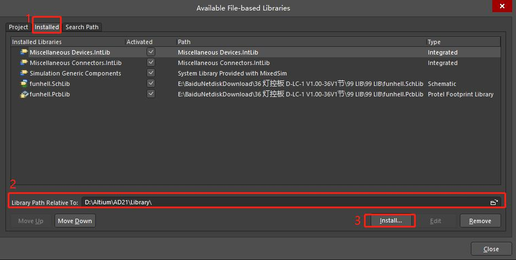Click the Miscellaneous Connectors.IntLib library icon
Screen dimensions: 516x260
click(x=24, y=63)
